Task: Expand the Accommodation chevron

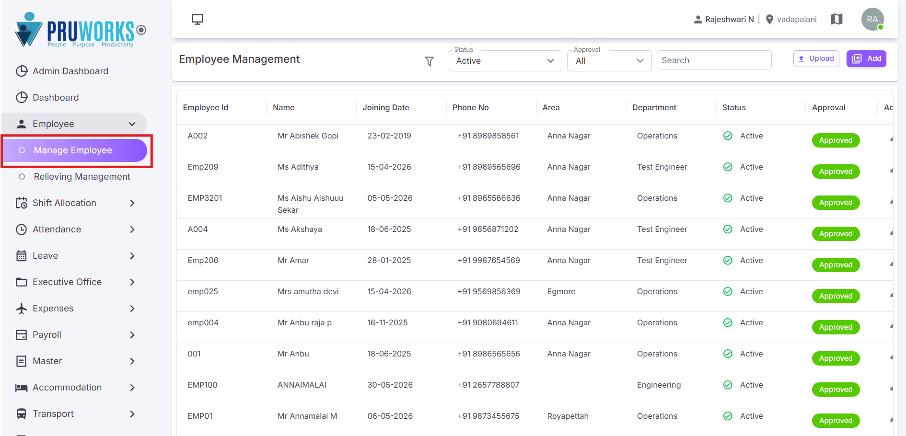Action: [132, 388]
